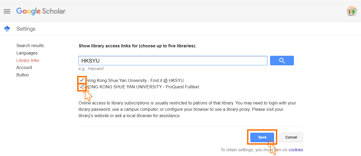The height and width of the screenshot is (156, 361).
Task: Click the library search field containing HKSYU
Action: [x=173, y=61]
